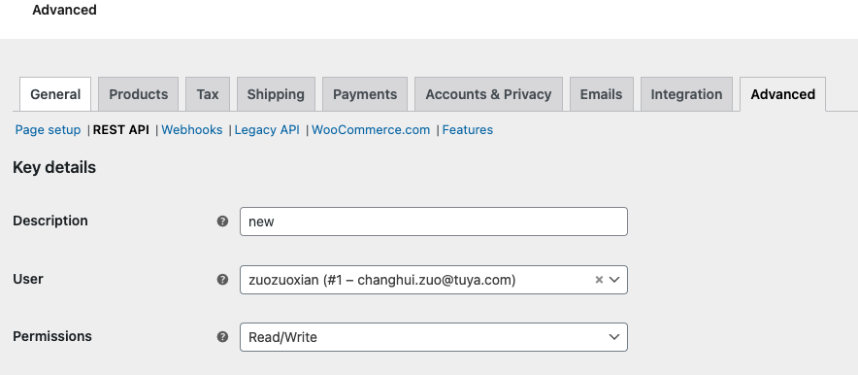Switch to the Emails tab

[x=602, y=94]
